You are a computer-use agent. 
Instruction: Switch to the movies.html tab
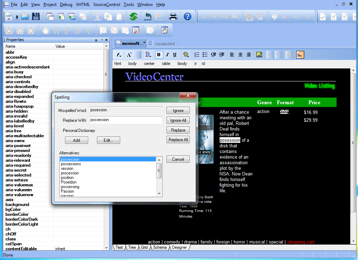click(165, 44)
